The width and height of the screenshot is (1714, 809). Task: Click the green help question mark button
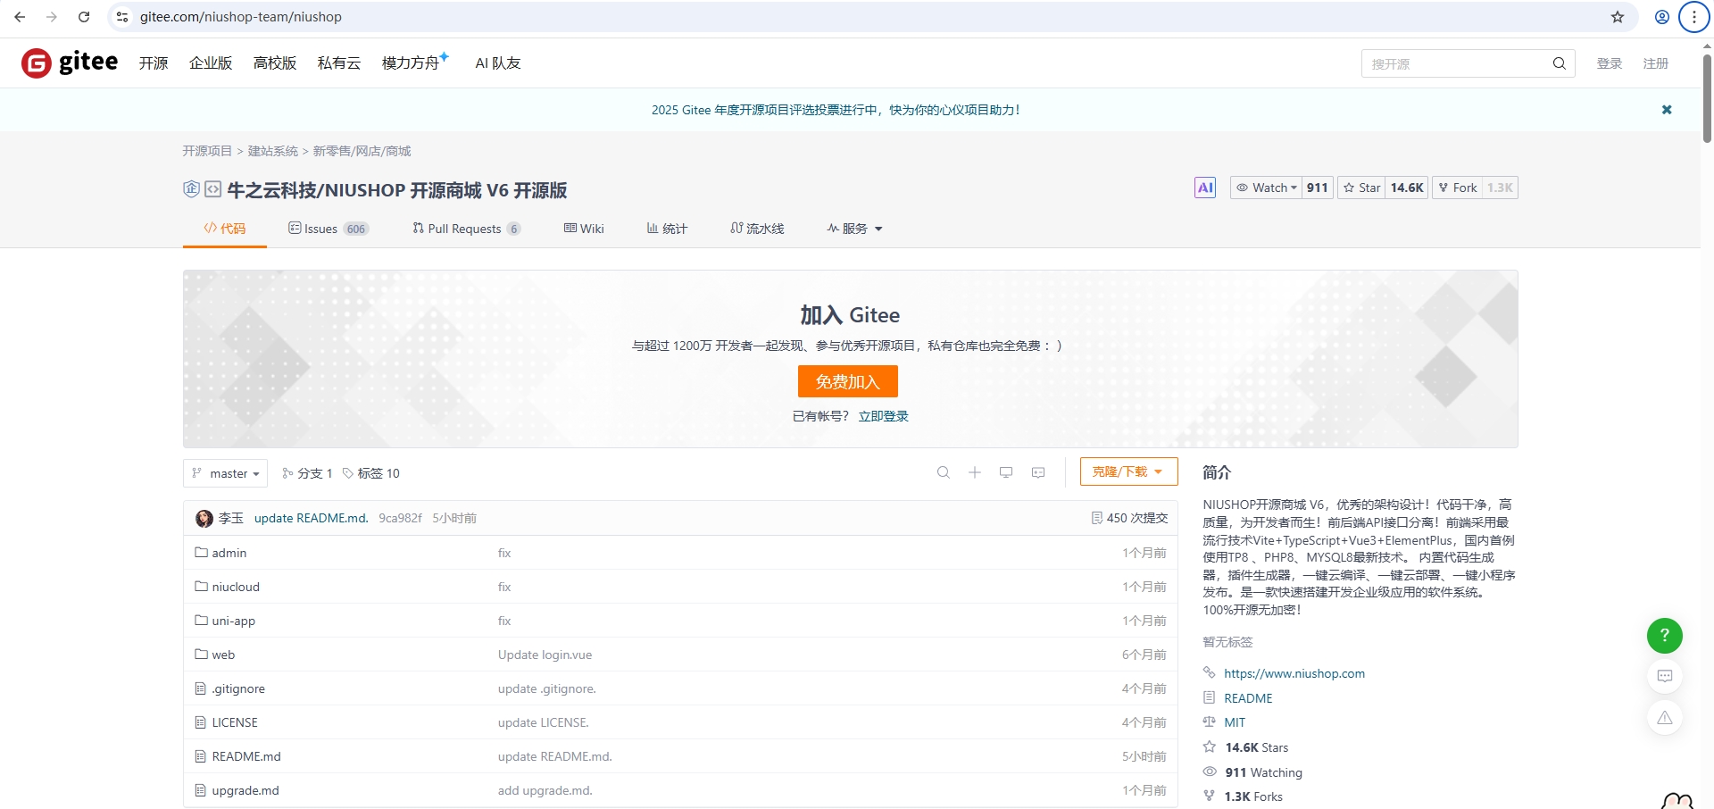[1664, 636]
